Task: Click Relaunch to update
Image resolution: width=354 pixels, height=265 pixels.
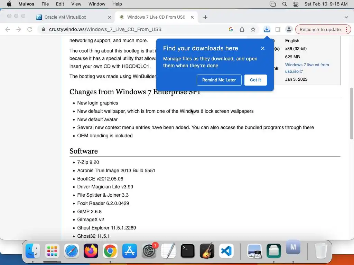Action: pos(320,30)
